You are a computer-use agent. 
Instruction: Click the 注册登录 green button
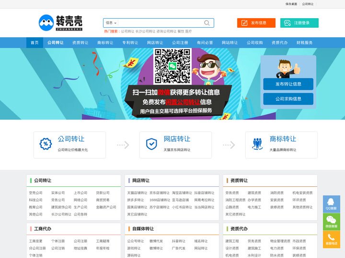click(299, 23)
